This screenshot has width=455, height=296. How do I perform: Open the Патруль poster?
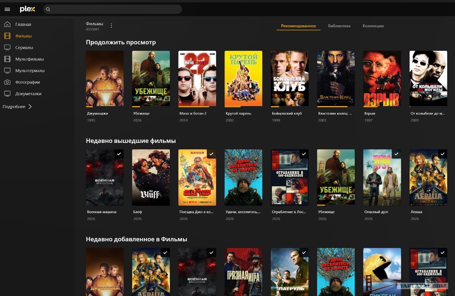290,272
